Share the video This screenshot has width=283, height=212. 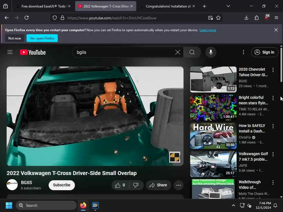pyautogui.click(x=158, y=185)
